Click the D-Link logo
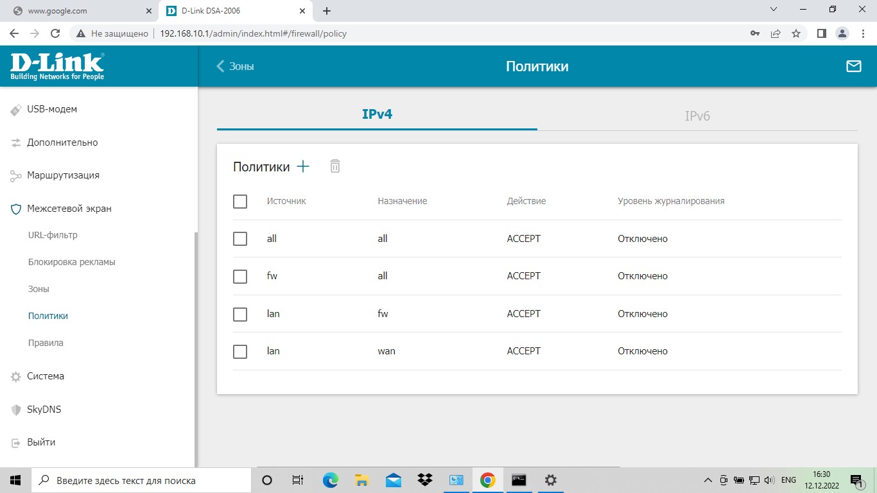The image size is (877, 493). pos(57,66)
